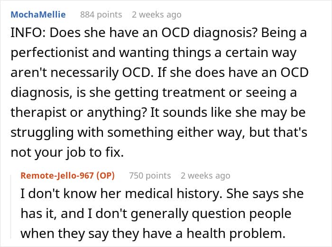Click the words 'health problem.' ending the reply
Image resolution: width=332 pixels, height=247 pixels.
(x=236, y=234)
